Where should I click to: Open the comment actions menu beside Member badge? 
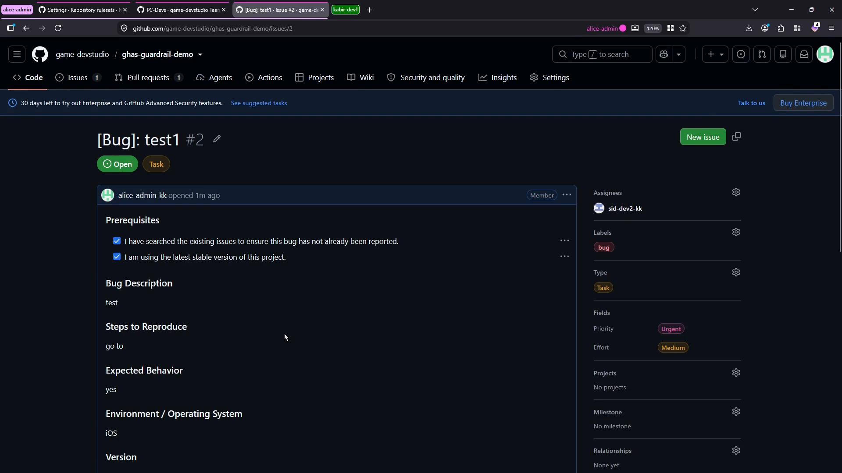(567, 195)
